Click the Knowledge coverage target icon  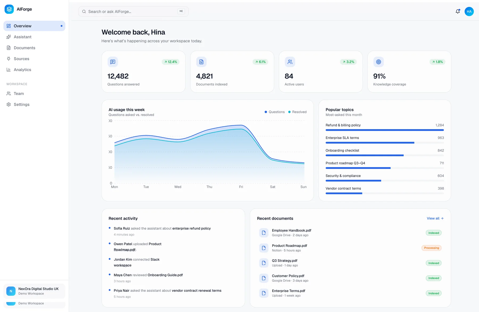(379, 62)
